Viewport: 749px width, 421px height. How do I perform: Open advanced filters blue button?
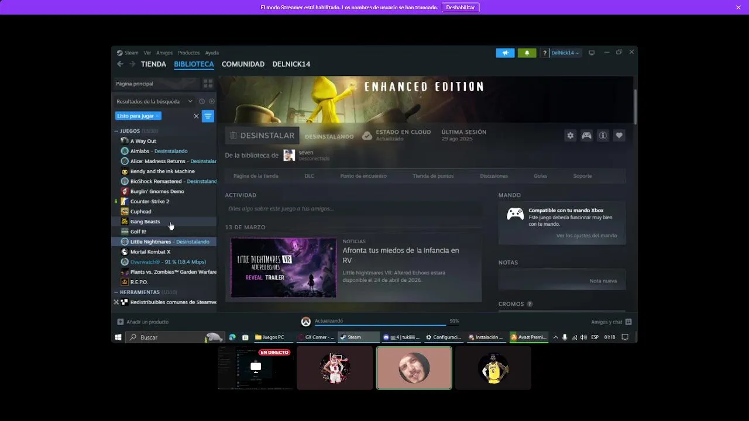click(208, 116)
